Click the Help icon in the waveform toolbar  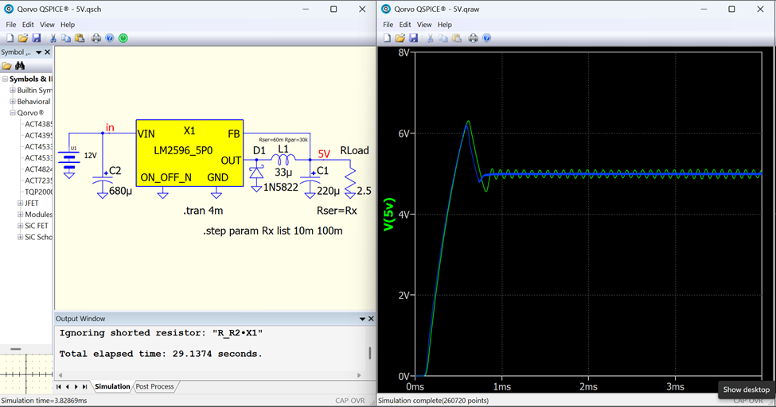coord(486,38)
